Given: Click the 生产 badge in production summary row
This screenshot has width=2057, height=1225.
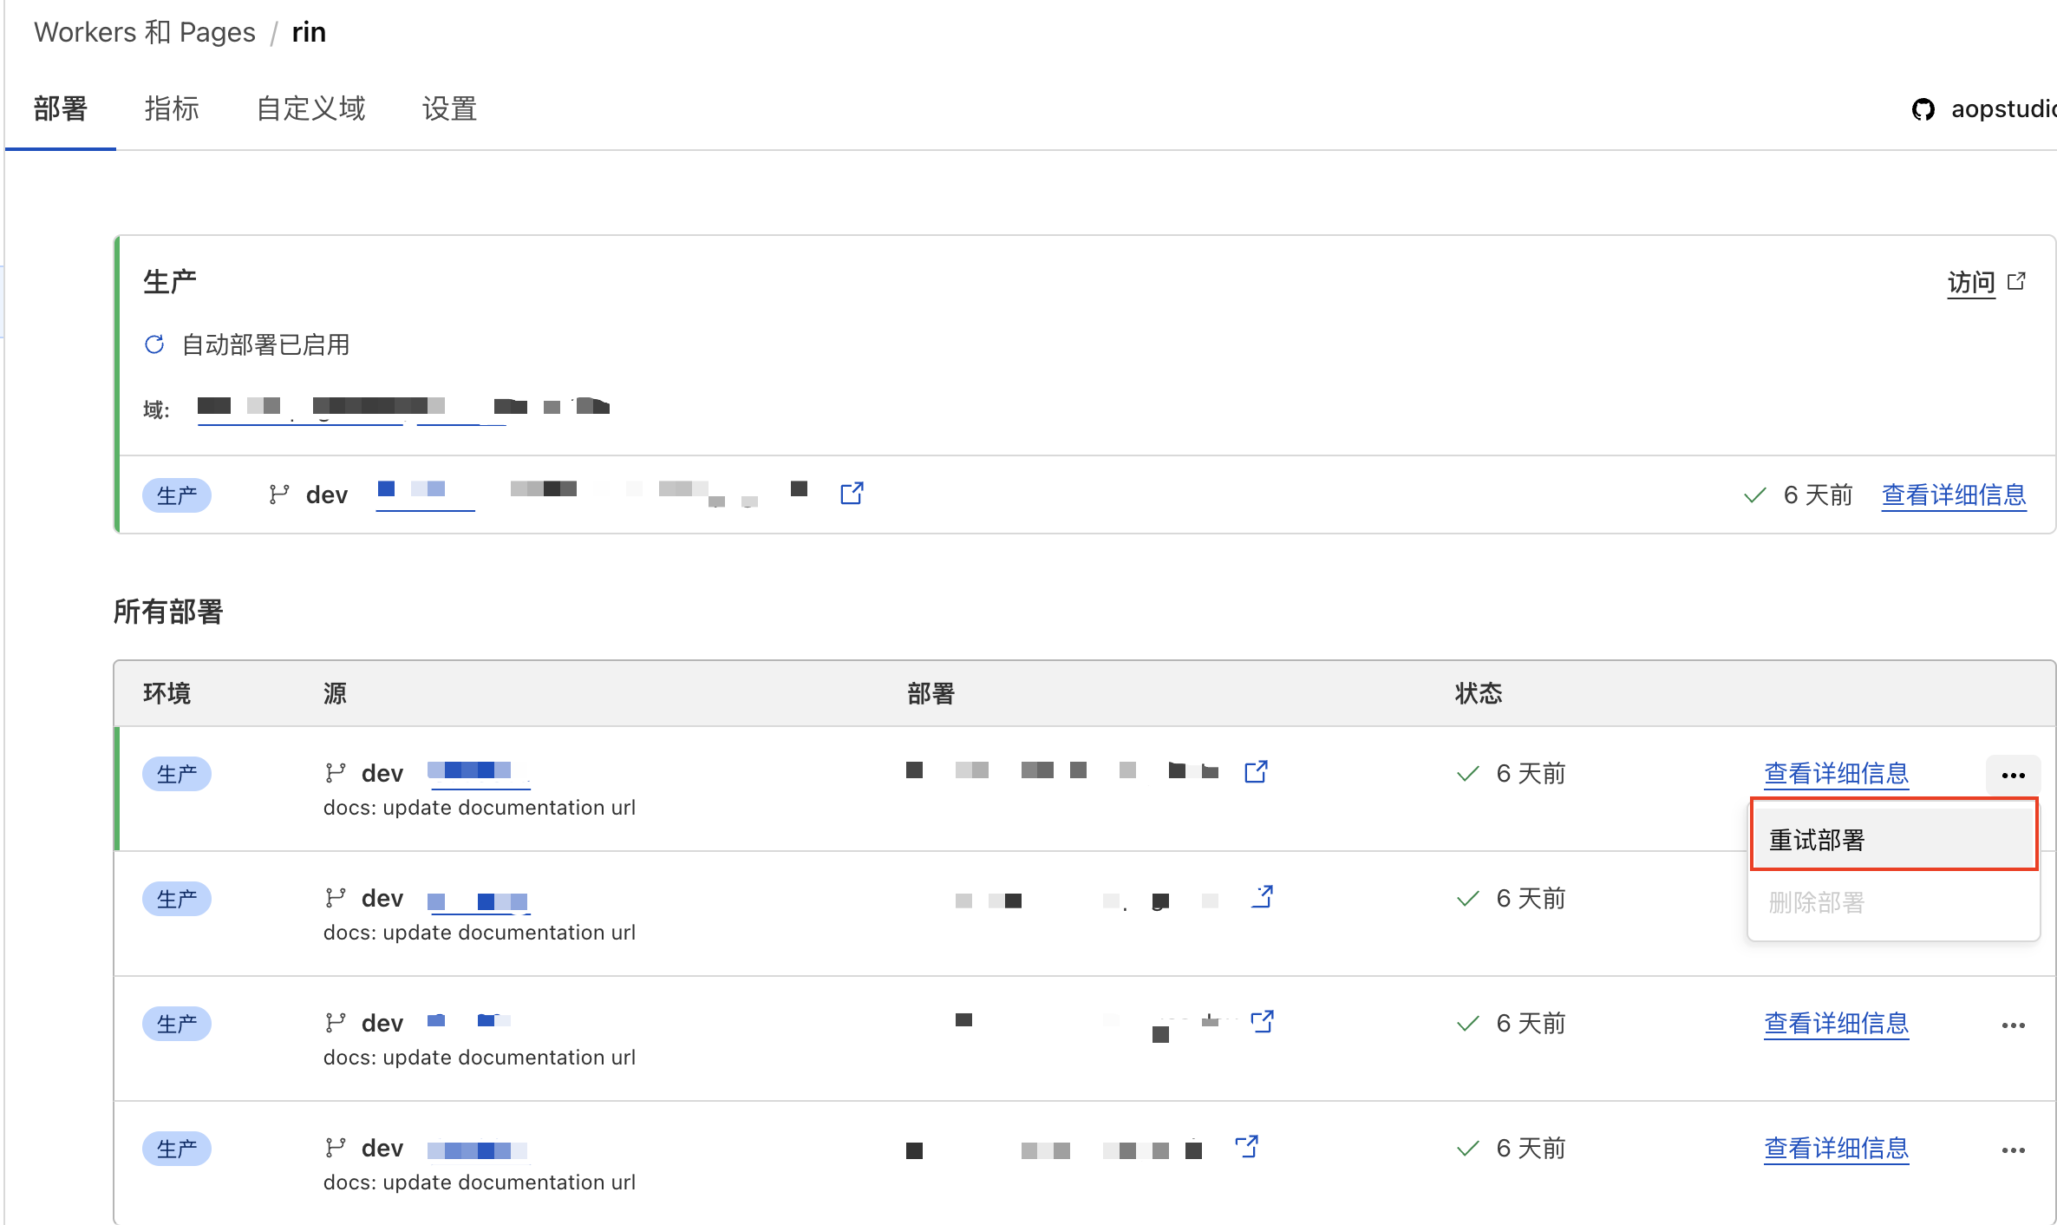Looking at the screenshot, I should point(177,495).
